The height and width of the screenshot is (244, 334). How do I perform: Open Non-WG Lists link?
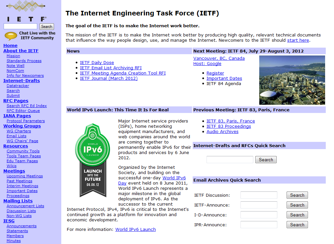[19, 216]
